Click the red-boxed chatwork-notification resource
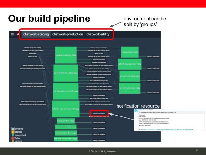 99,113
